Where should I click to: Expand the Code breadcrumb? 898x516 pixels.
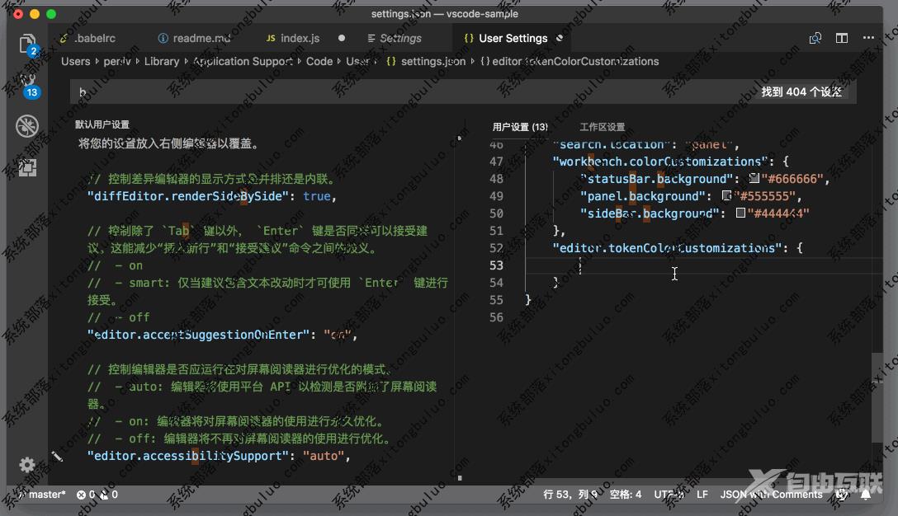[319, 61]
